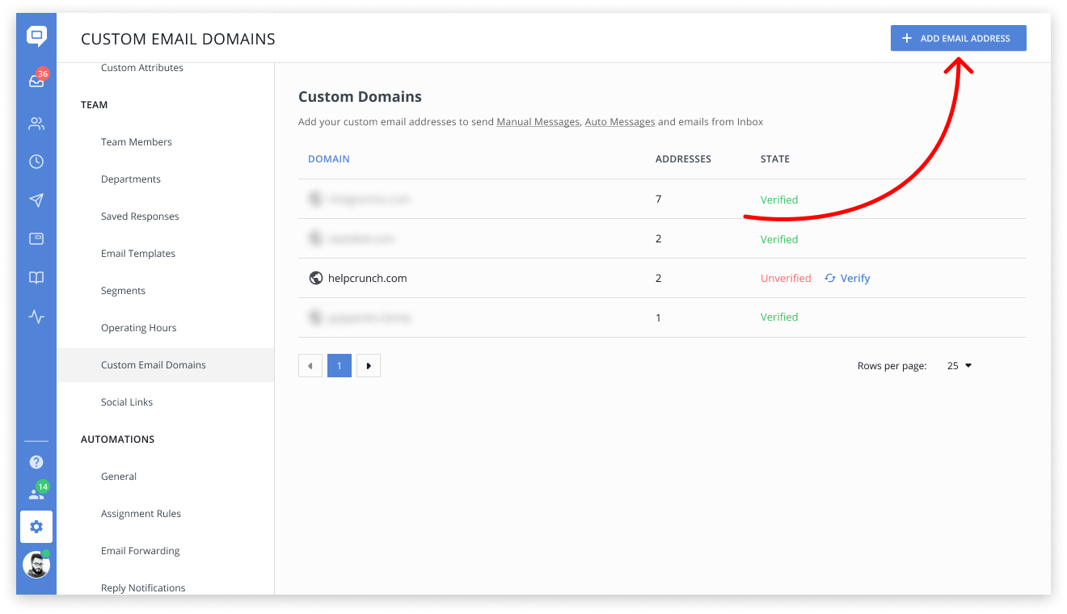1067x614 pixels.
Task: Go to next page of domains
Action: point(369,365)
